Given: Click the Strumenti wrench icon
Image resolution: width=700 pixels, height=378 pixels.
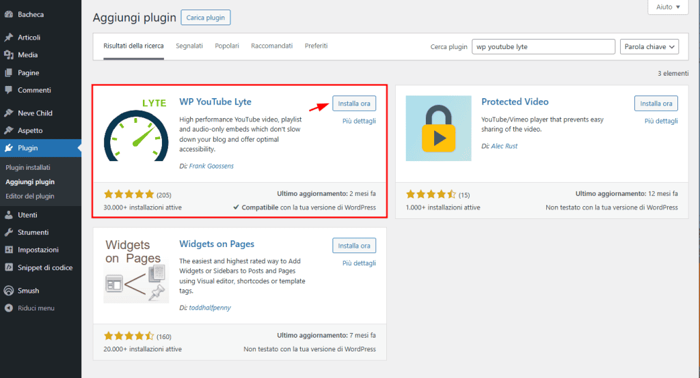Looking at the screenshot, I should (8, 232).
